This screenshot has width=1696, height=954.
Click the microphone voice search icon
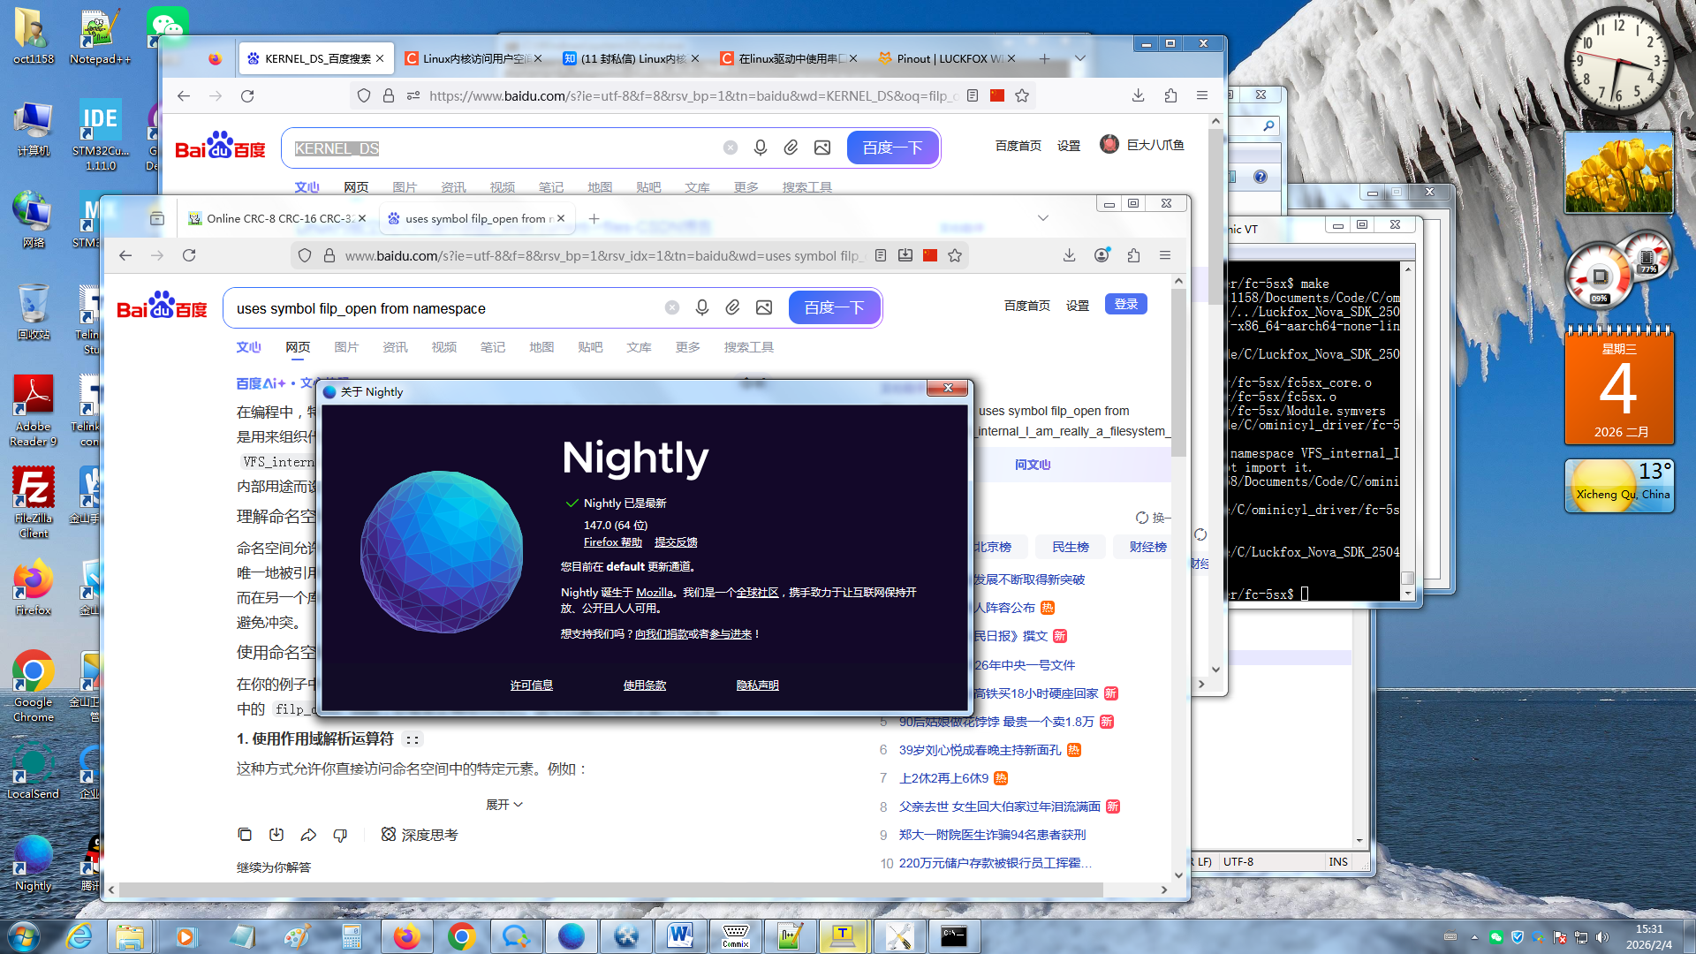pos(701,307)
